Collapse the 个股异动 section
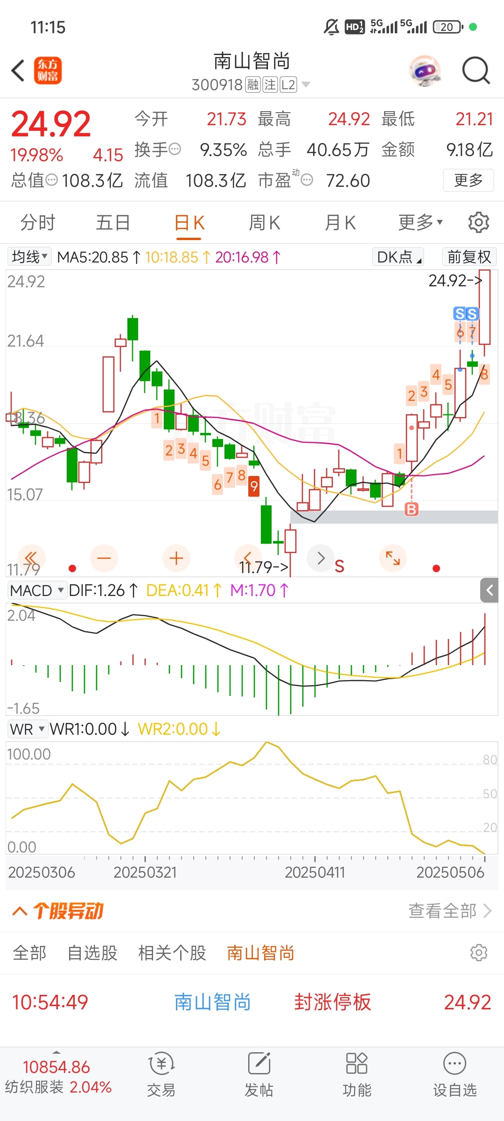The width and height of the screenshot is (504, 1121). [x=20, y=911]
